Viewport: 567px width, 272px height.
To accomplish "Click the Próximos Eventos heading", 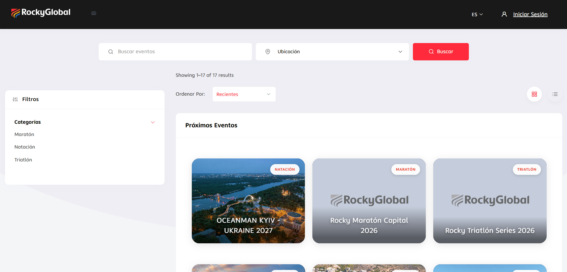I will (211, 125).
